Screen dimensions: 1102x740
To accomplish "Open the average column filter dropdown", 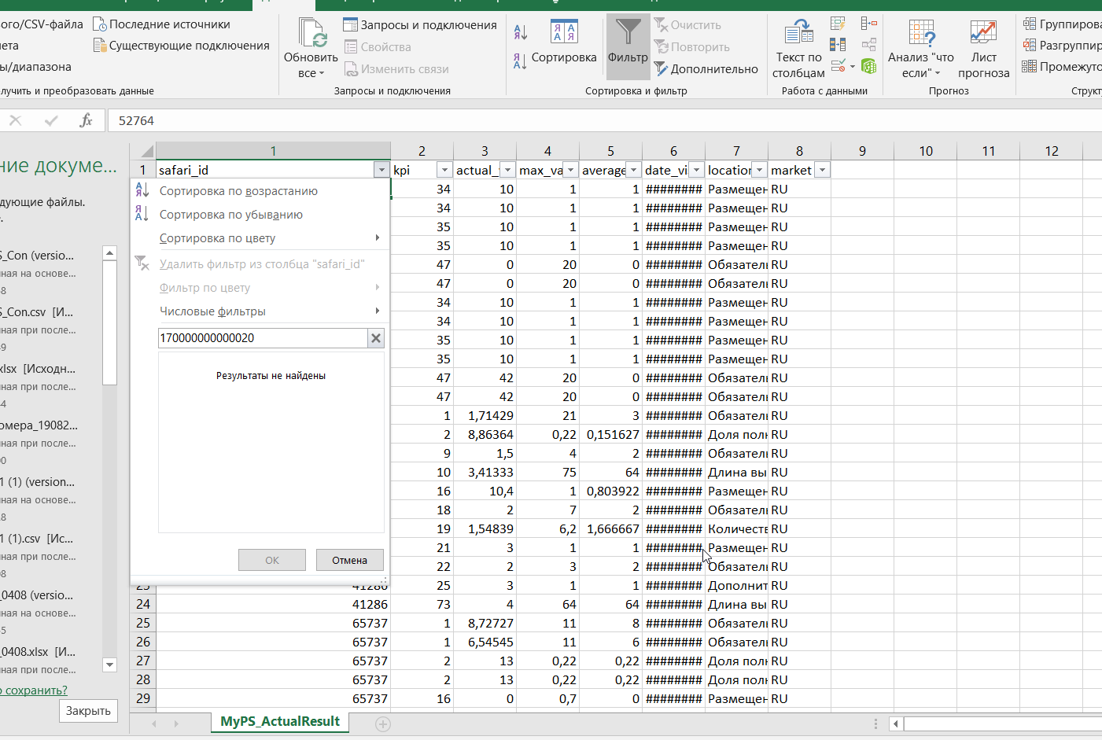I will [x=633, y=170].
